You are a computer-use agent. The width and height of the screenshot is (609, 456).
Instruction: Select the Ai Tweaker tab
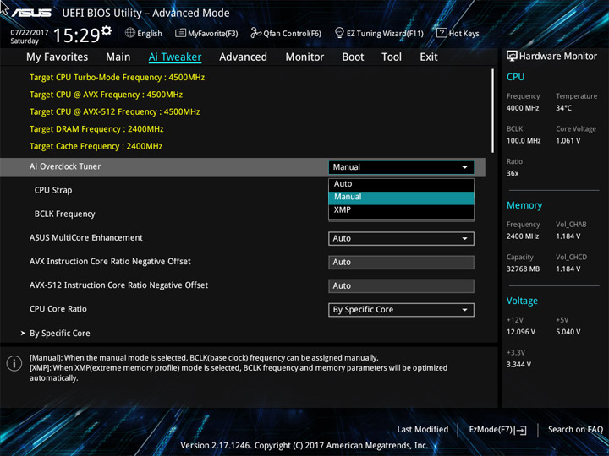pyautogui.click(x=175, y=57)
